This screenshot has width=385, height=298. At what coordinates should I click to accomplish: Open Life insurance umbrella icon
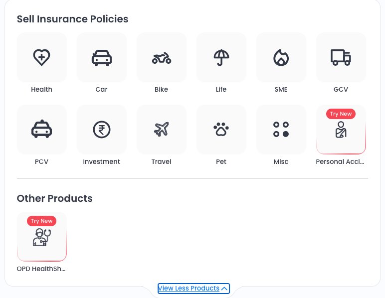coord(221,58)
